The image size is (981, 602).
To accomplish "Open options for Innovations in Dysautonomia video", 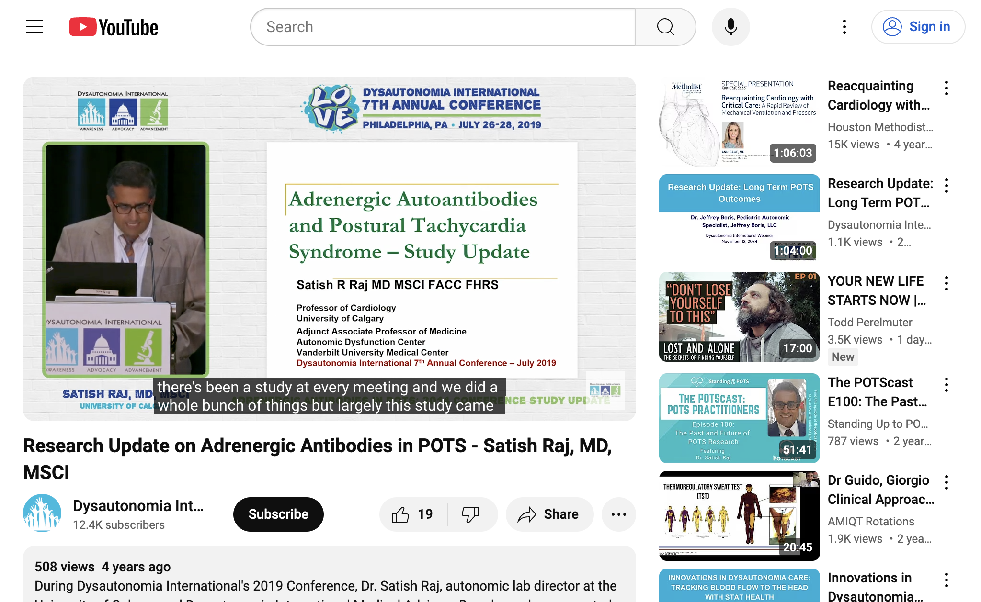I will [x=947, y=580].
